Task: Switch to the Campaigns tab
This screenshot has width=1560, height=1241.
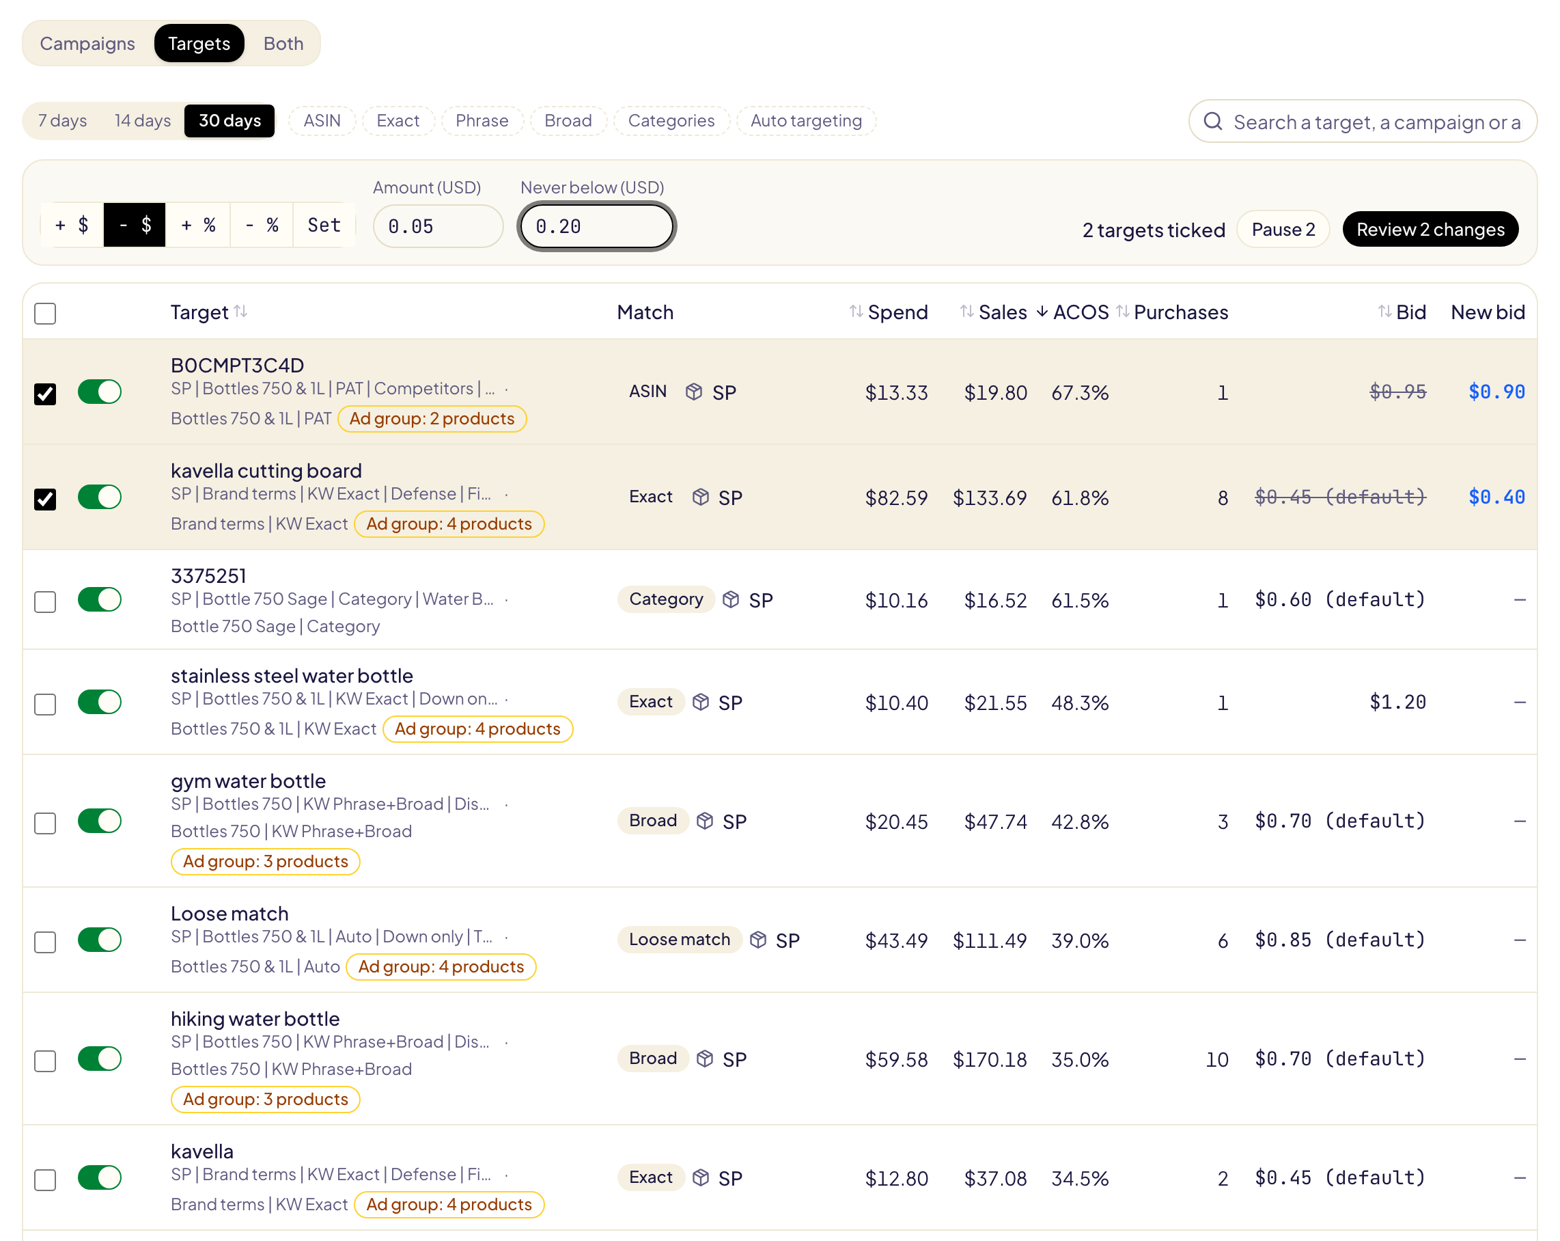Action: tap(87, 44)
